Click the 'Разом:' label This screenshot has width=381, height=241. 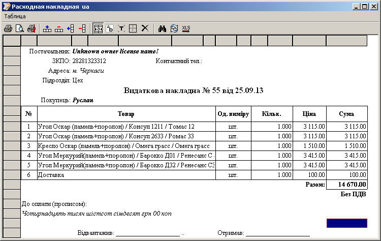click(x=315, y=185)
